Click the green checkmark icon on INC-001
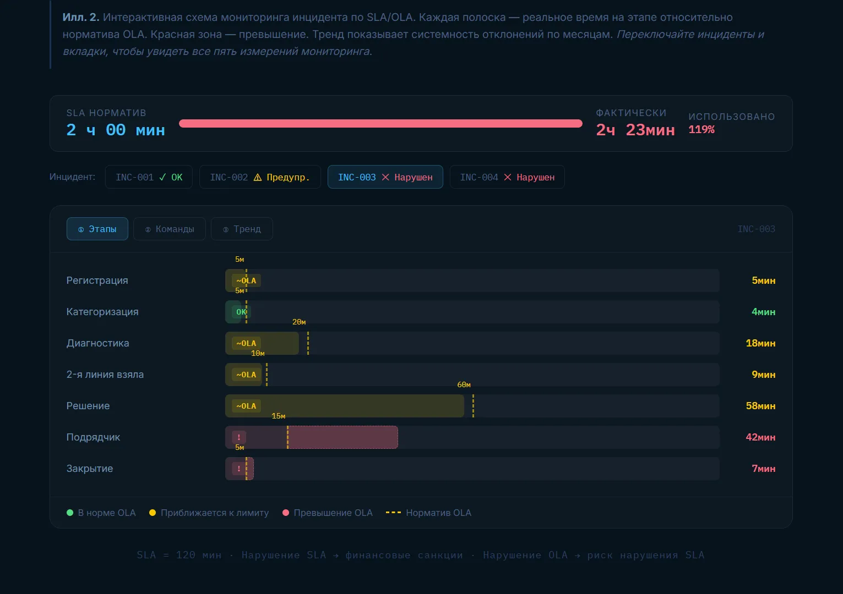Screen dimensions: 843x594 (x=162, y=177)
